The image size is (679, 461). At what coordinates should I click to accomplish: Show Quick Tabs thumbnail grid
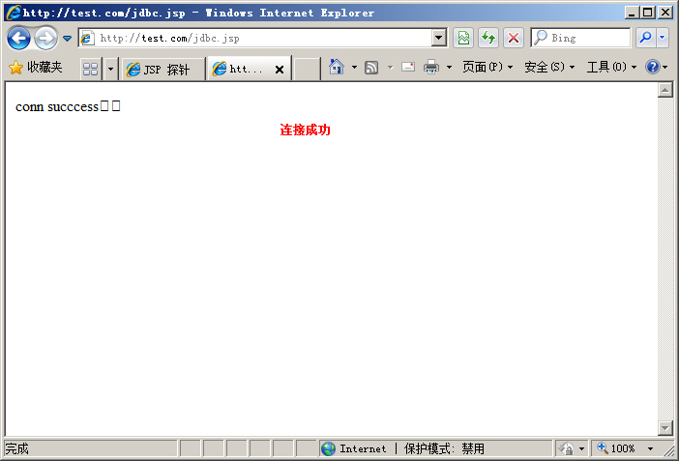(x=91, y=69)
